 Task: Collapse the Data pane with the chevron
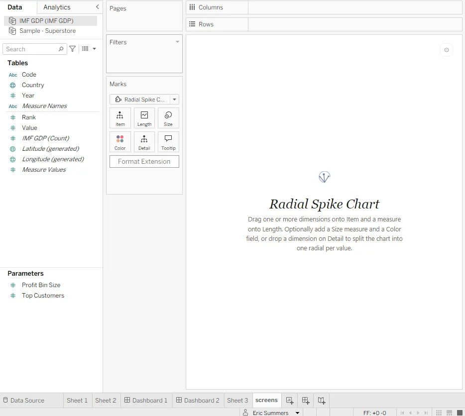coord(97,7)
